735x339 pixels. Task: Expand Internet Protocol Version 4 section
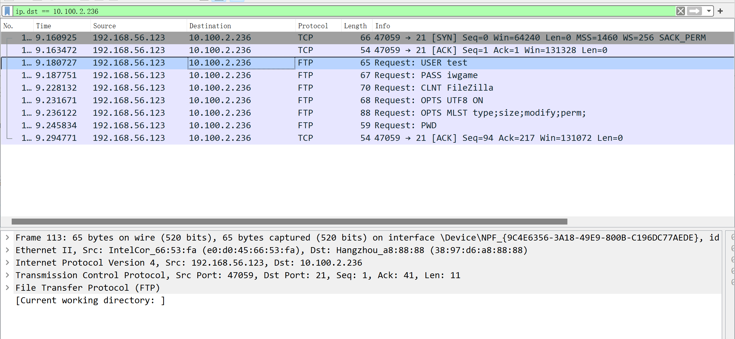(x=7, y=262)
